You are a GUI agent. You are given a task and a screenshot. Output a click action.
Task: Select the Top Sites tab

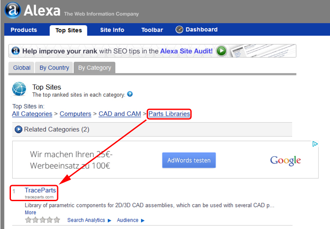[69, 30]
